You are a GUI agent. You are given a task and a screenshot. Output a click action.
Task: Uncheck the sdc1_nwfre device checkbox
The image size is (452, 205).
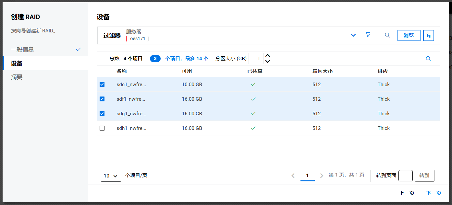[x=102, y=85]
